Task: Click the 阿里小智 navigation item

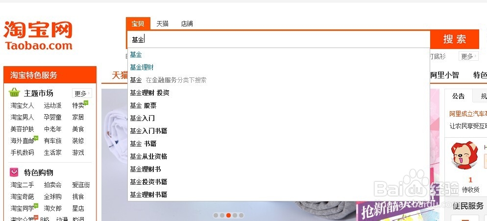Action: click(444, 75)
